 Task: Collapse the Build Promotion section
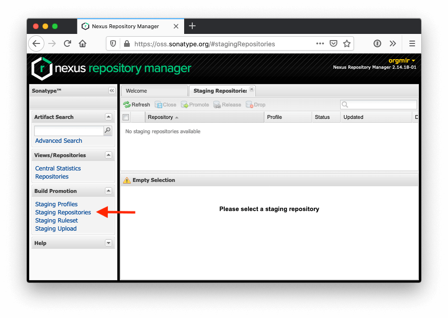[108, 191]
